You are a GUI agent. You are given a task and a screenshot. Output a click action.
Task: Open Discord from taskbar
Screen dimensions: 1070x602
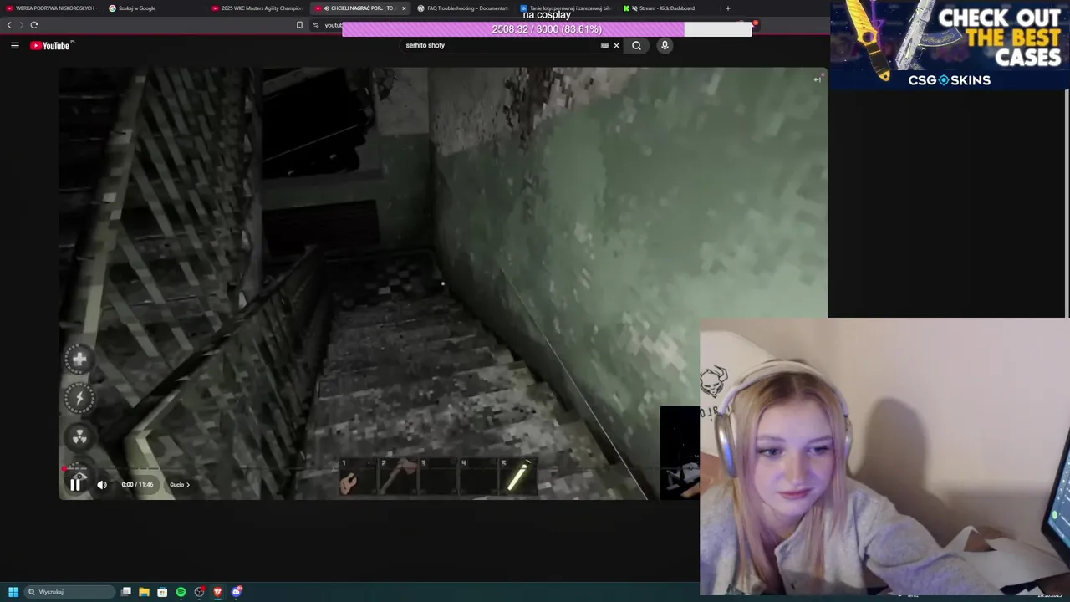(x=237, y=592)
